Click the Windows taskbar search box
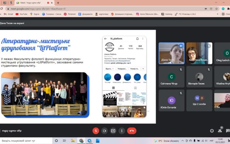 26,141
